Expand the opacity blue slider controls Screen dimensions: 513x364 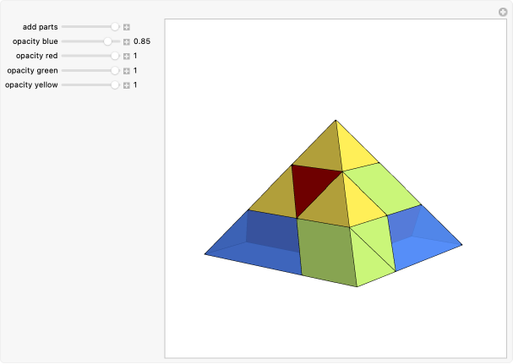coord(126,41)
